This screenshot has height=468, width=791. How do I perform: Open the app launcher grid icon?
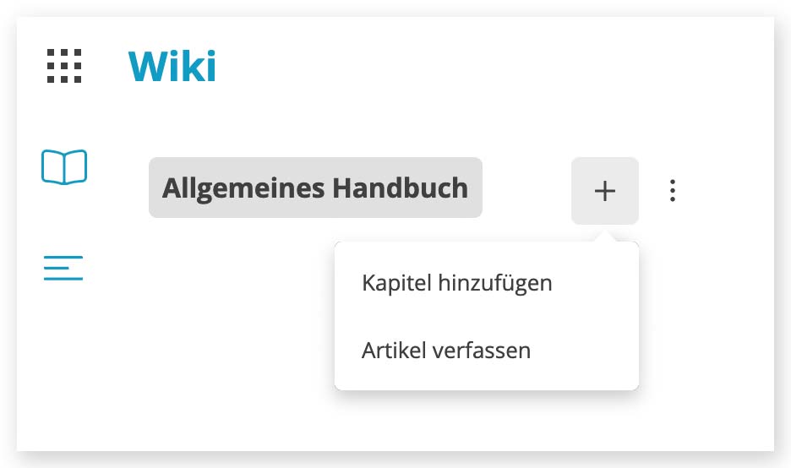click(64, 66)
